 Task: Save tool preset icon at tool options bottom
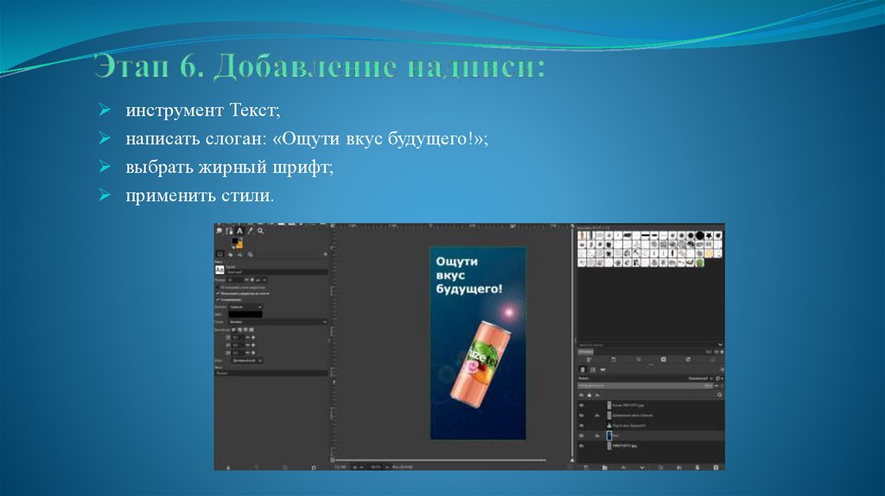tap(228, 467)
